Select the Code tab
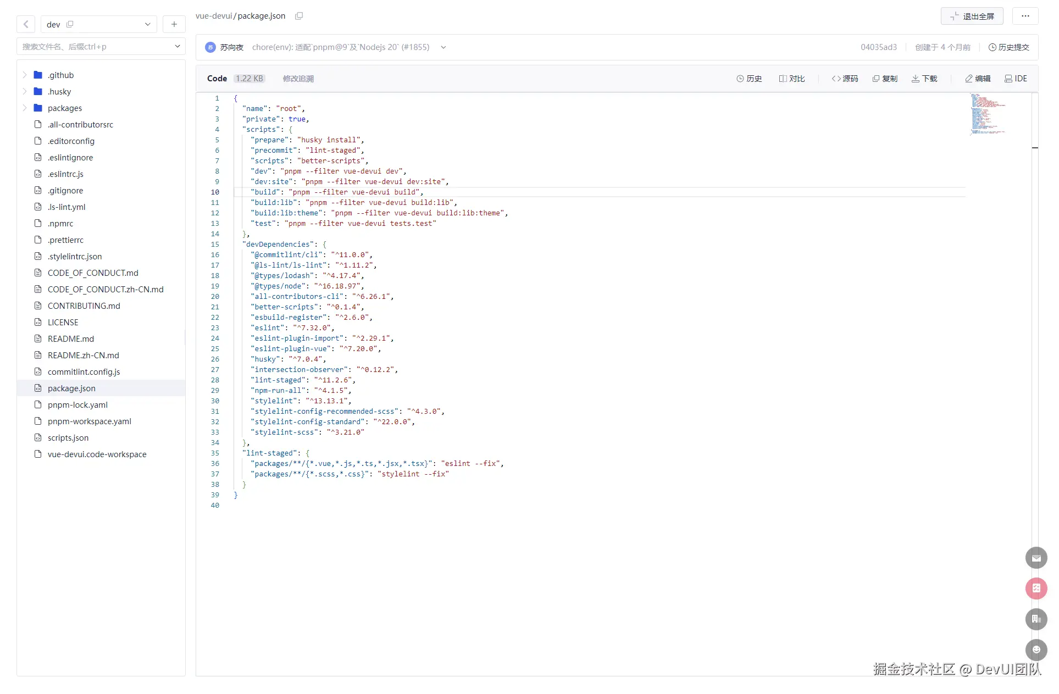 [217, 79]
